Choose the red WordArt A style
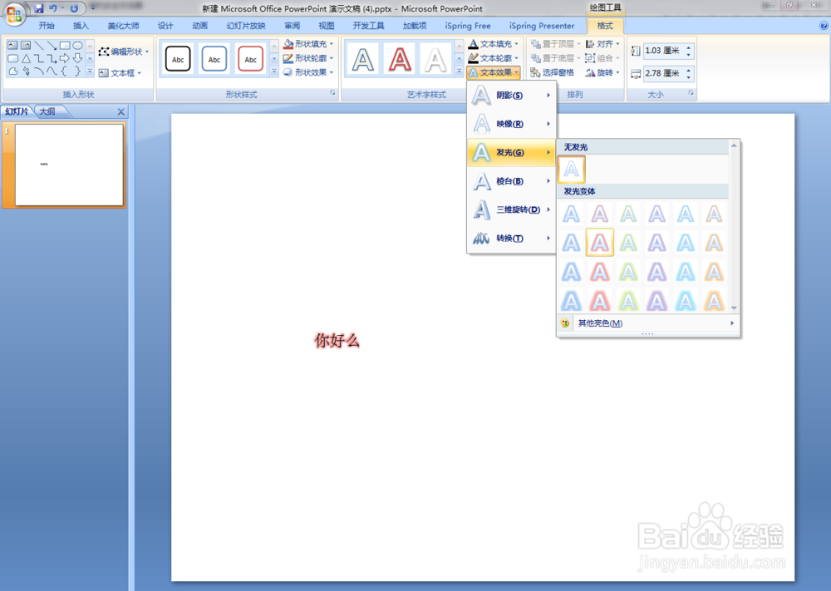 coord(400,59)
